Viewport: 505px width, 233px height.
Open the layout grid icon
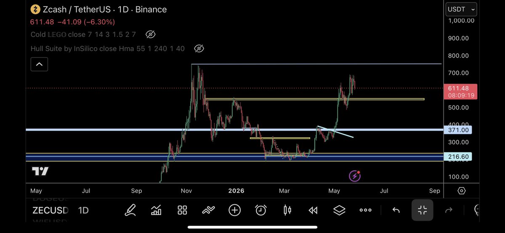[182, 210]
